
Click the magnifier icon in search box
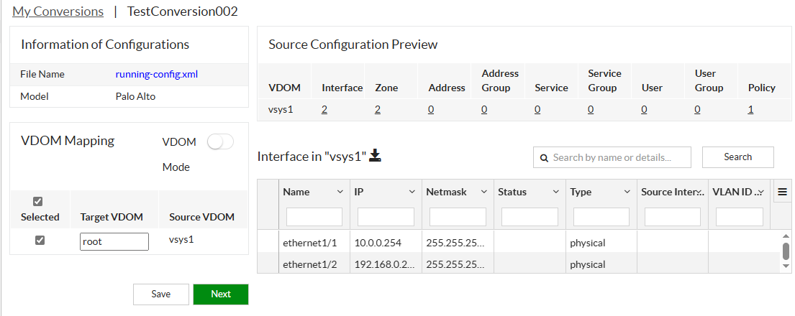pyautogui.click(x=544, y=157)
